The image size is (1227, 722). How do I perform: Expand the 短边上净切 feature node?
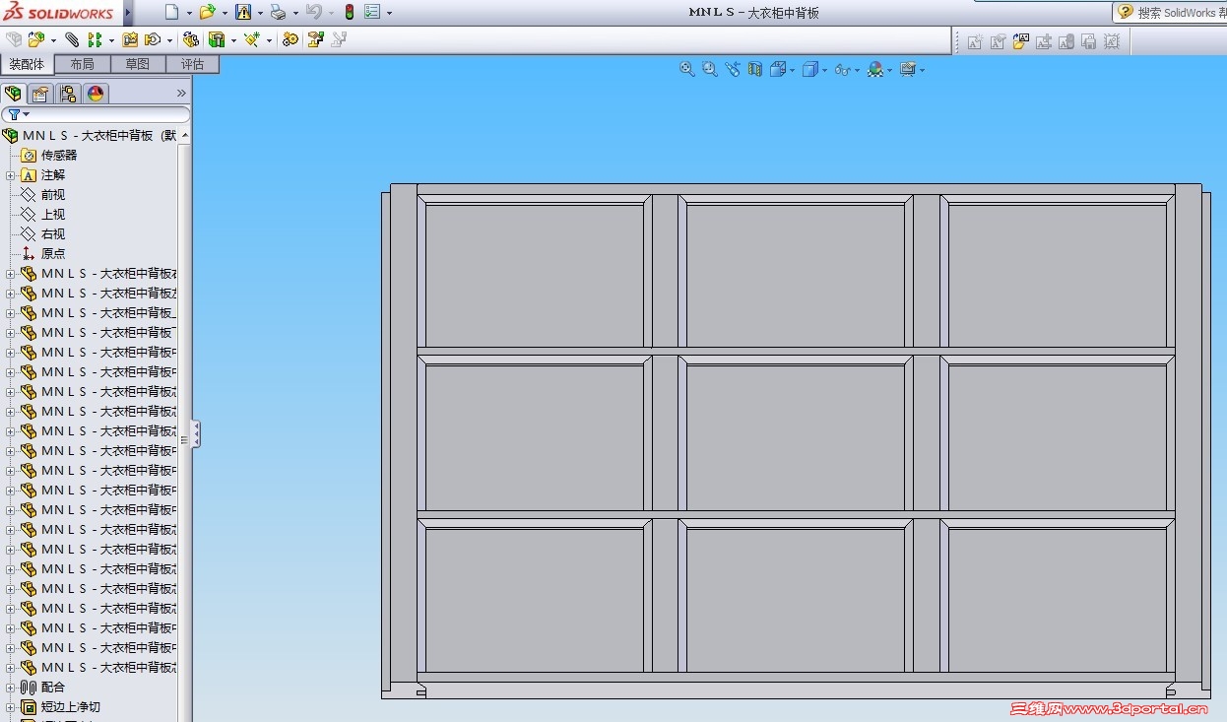(x=11, y=707)
